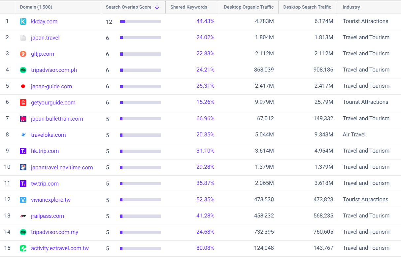Click Tourist Attractions in vivianexplore.tw row
The image size is (401, 258).
[x=365, y=199]
